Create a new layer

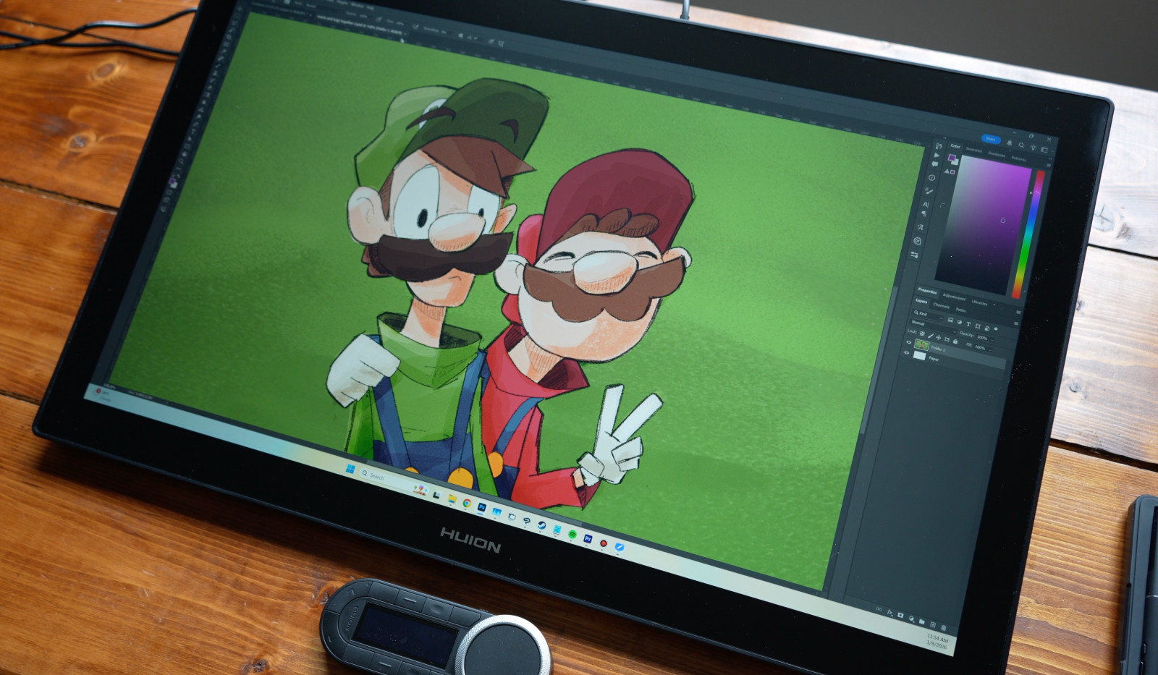pyautogui.click(x=933, y=624)
